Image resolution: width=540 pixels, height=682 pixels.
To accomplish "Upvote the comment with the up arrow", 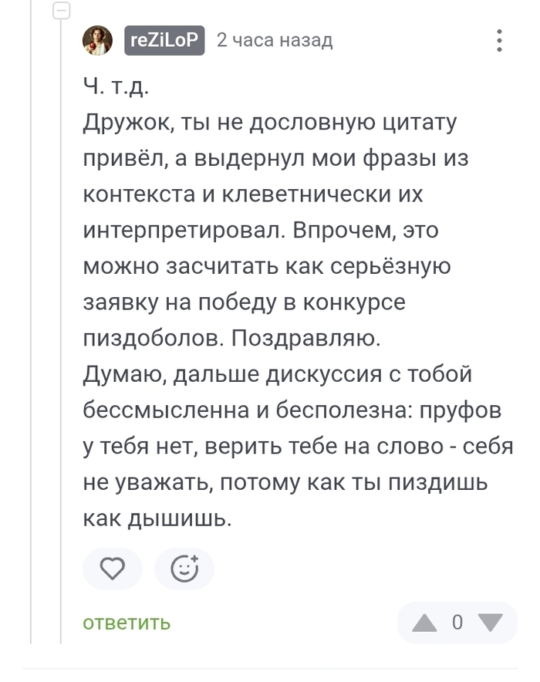I will 424,623.
